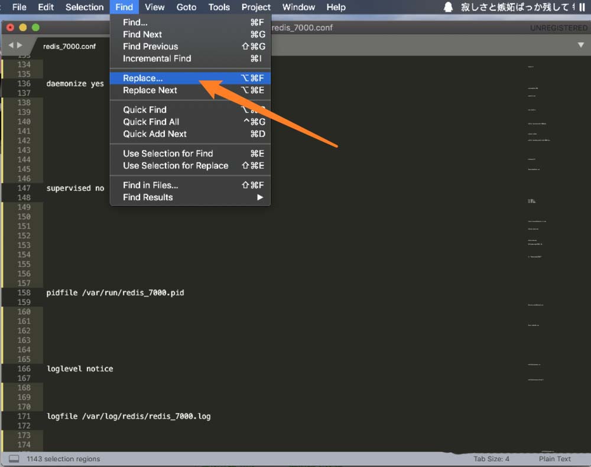Open the Goto menu
This screenshot has height=467, width=591.
(x=186, y=7)
